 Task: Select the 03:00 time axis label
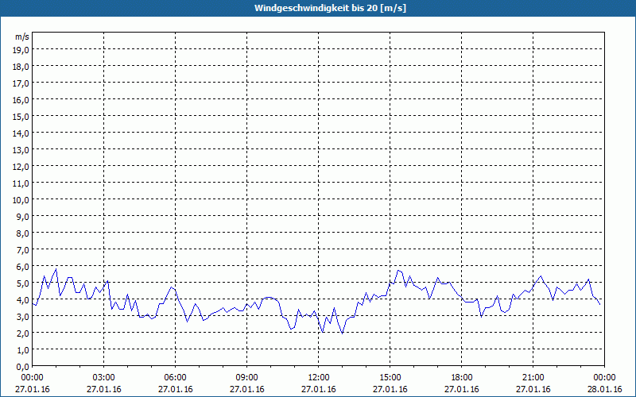click(x=104, y=377)
